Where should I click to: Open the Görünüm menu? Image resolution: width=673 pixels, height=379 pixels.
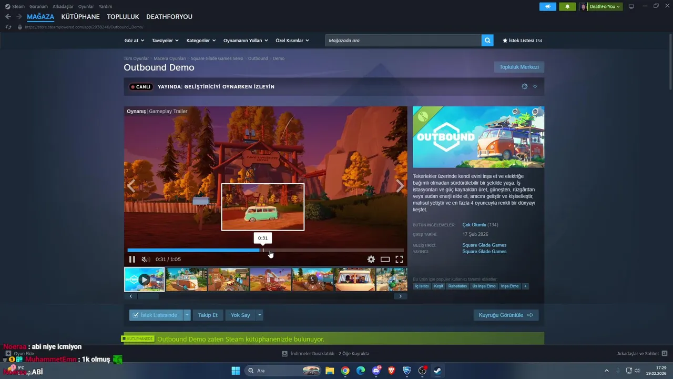(x=38, y=6)
